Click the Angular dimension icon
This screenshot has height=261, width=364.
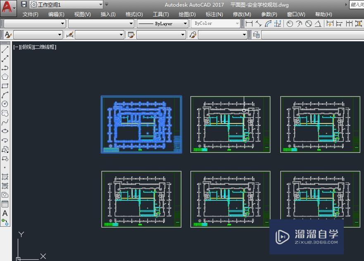[x=318, y=24]
